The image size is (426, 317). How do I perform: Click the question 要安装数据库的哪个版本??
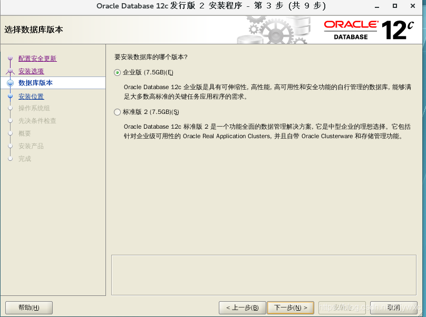[x=151, y=57]
